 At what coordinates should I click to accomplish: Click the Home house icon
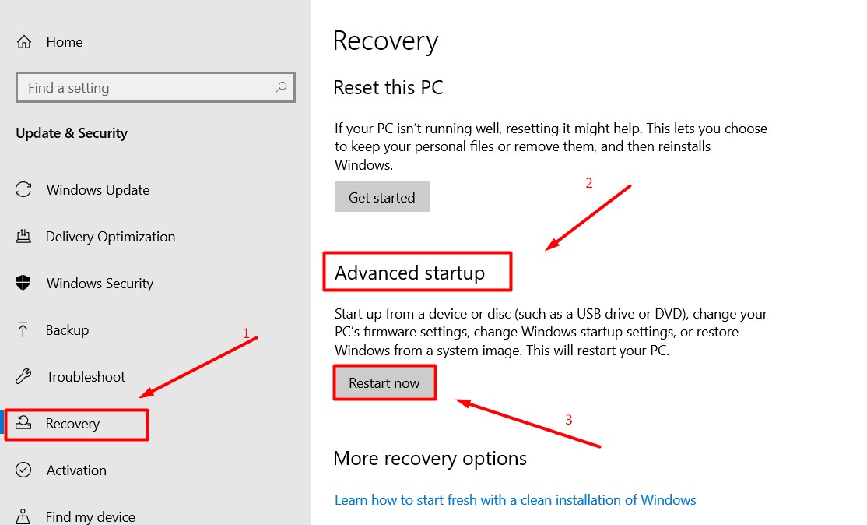pyautogui.click(x=24, y=41)
